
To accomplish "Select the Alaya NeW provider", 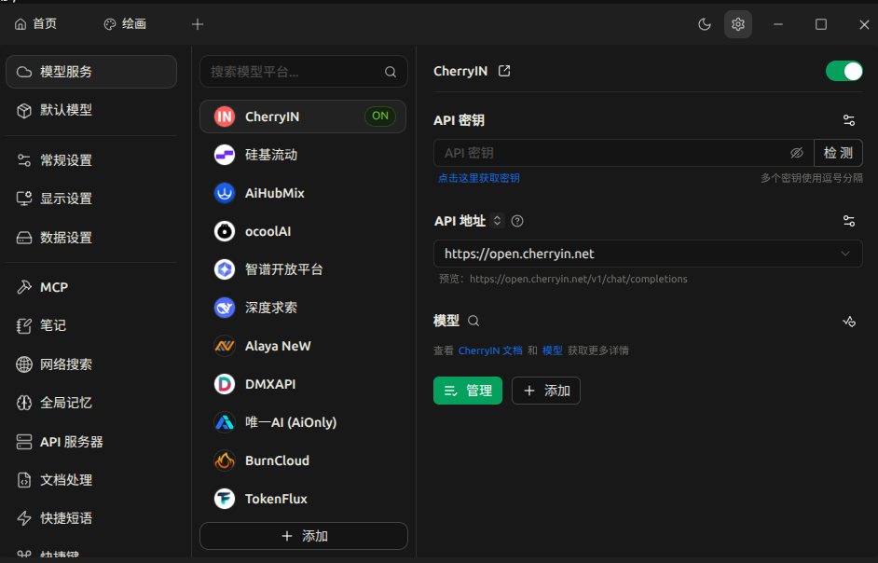I will [303, 346].
